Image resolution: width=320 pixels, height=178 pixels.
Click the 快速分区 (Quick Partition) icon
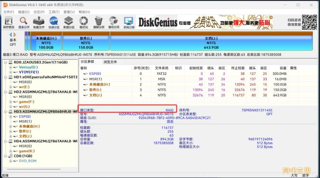(x=53, y=23)
